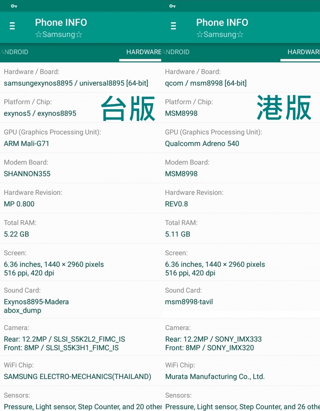
Task: Tap MP 0.800 hardware revision
Action: (19, 204)
